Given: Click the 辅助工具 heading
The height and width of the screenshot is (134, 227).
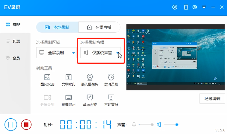Looking at the screenshot, I should [44, 68].
